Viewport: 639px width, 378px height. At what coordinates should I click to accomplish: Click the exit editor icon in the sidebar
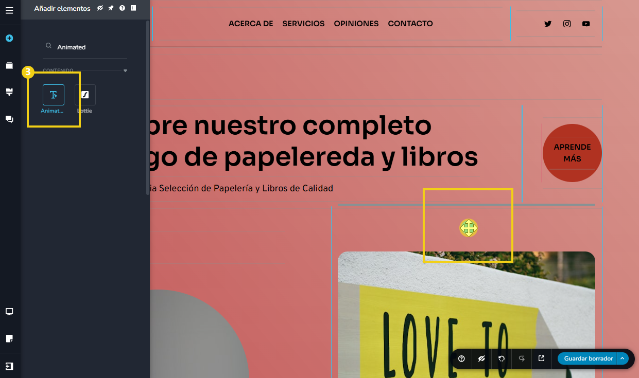[x=9, y=366]
